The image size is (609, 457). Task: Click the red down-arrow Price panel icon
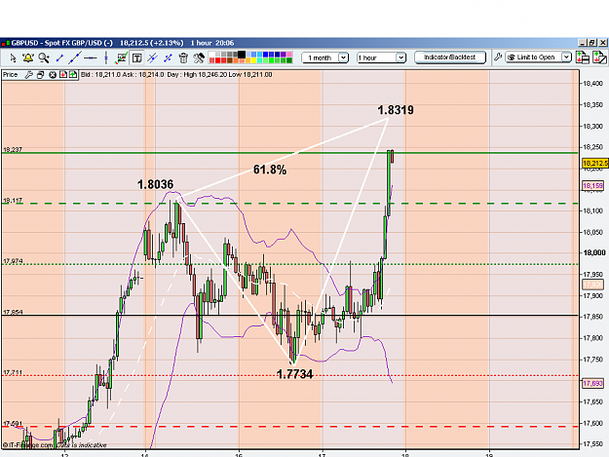click(x=63, y=75)
